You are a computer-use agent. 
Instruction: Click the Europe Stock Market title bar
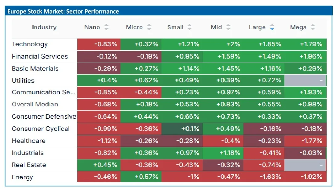169,11
